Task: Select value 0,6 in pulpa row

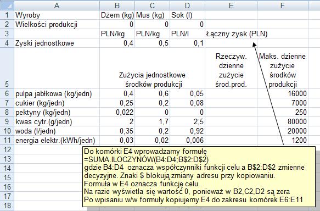Action: 152,93
